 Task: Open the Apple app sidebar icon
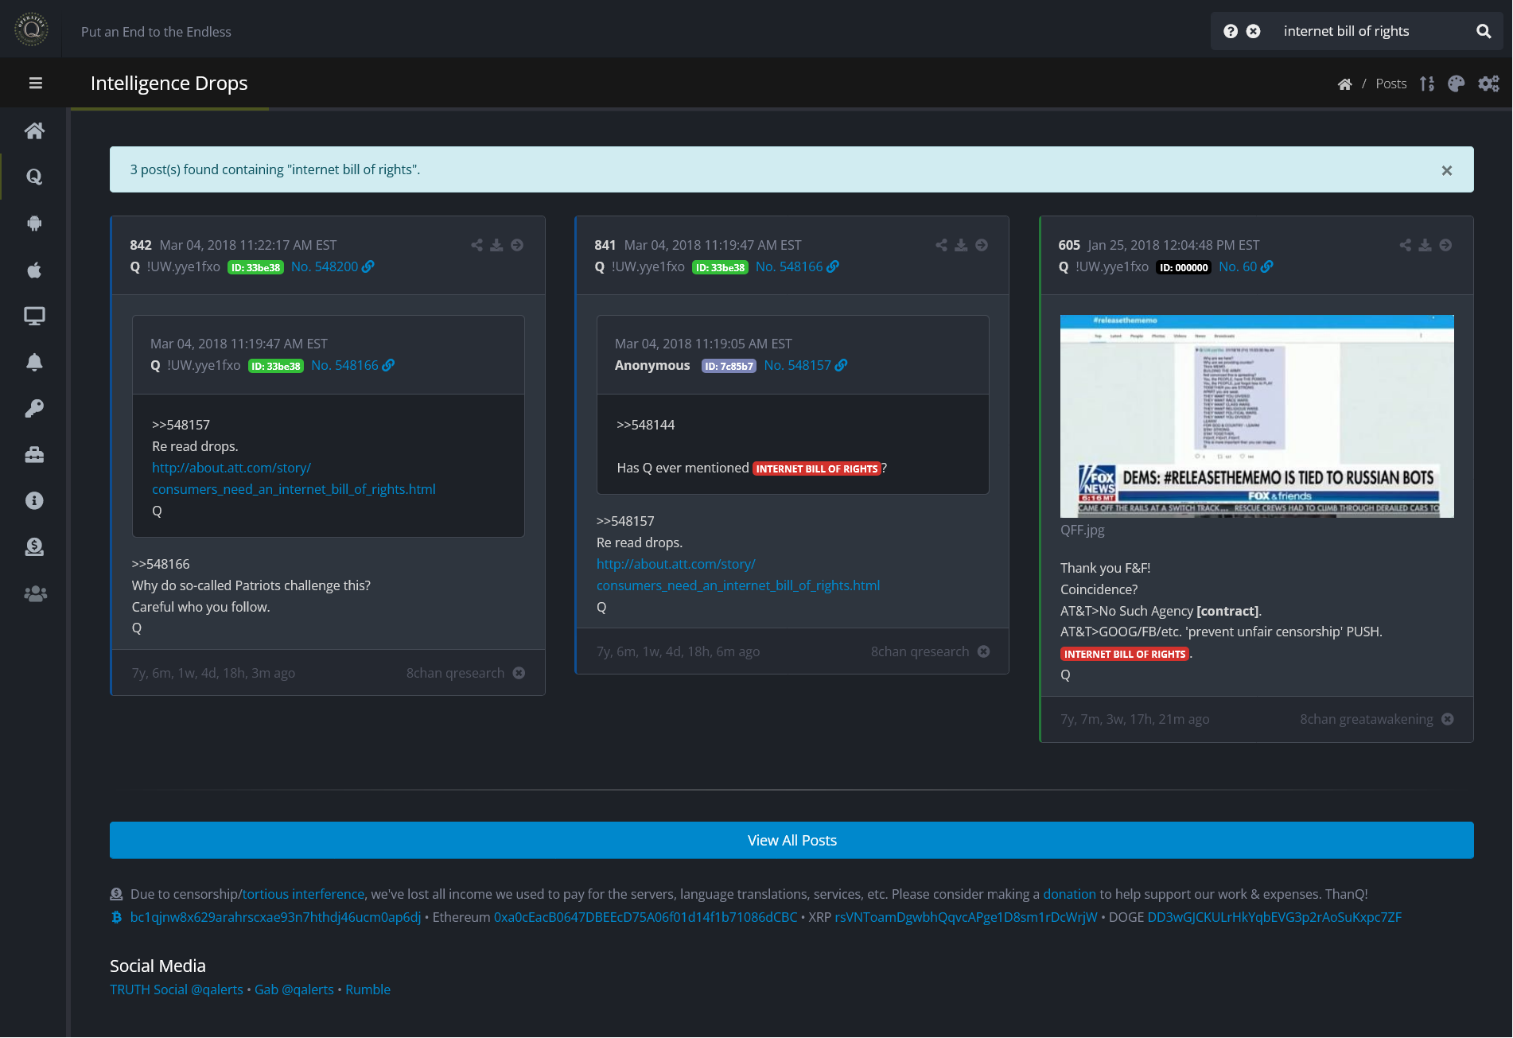tap(34, 270)
